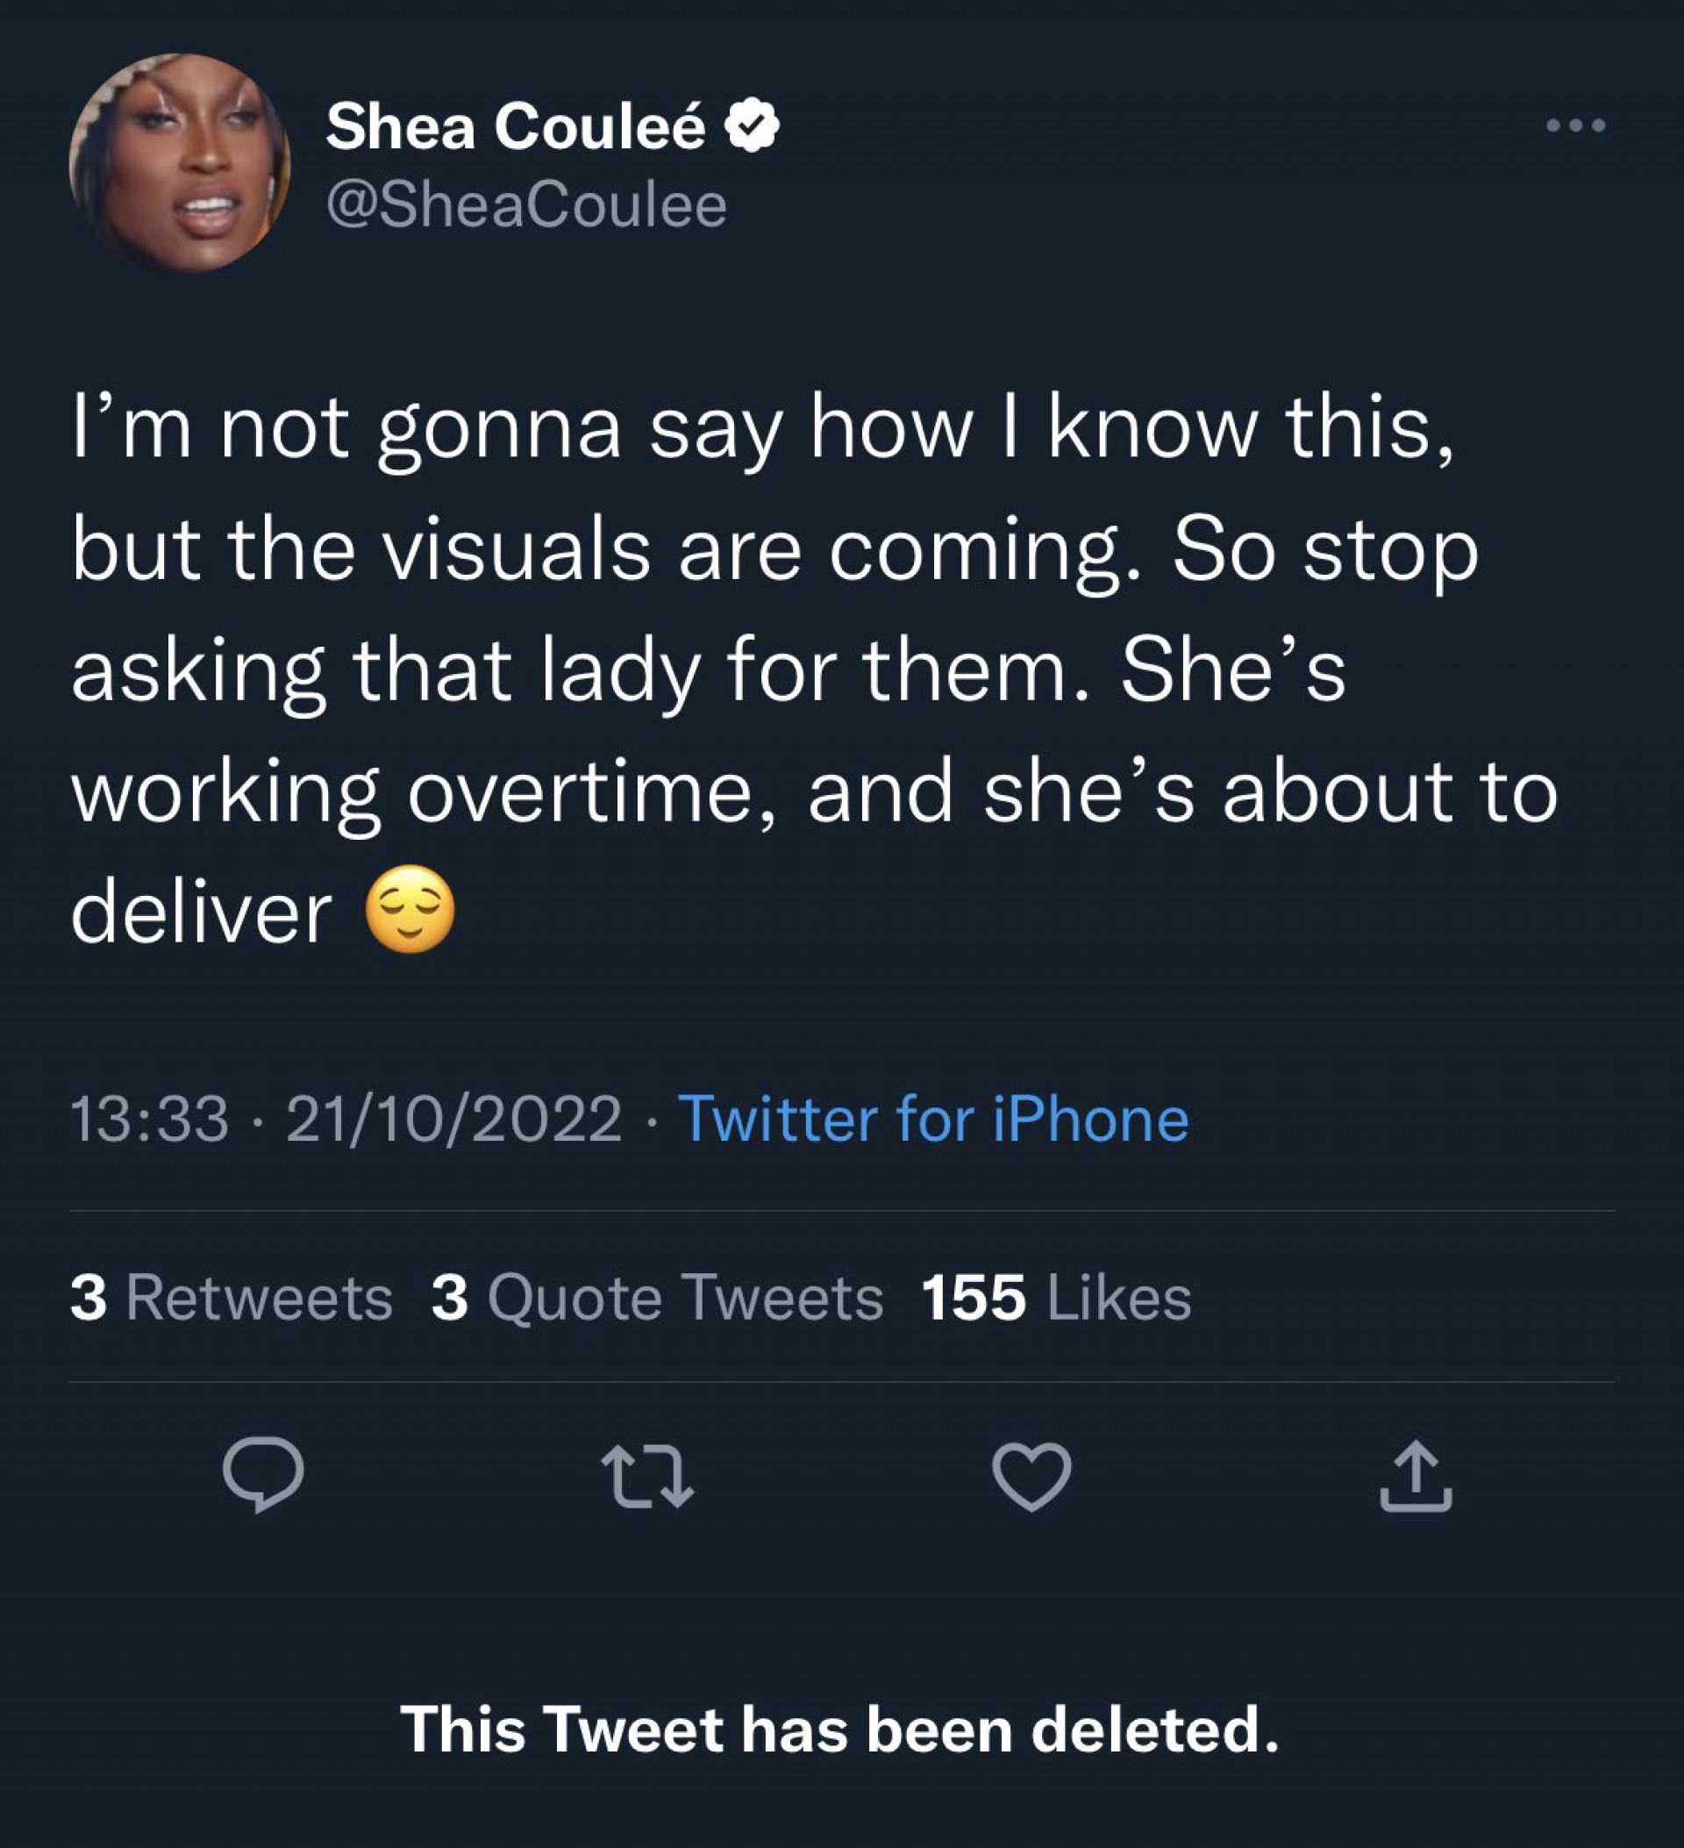Click the 21/10/2022 date
Image resolution: width=1684 pixels, height=1848 pixels.
point(453,1120)
